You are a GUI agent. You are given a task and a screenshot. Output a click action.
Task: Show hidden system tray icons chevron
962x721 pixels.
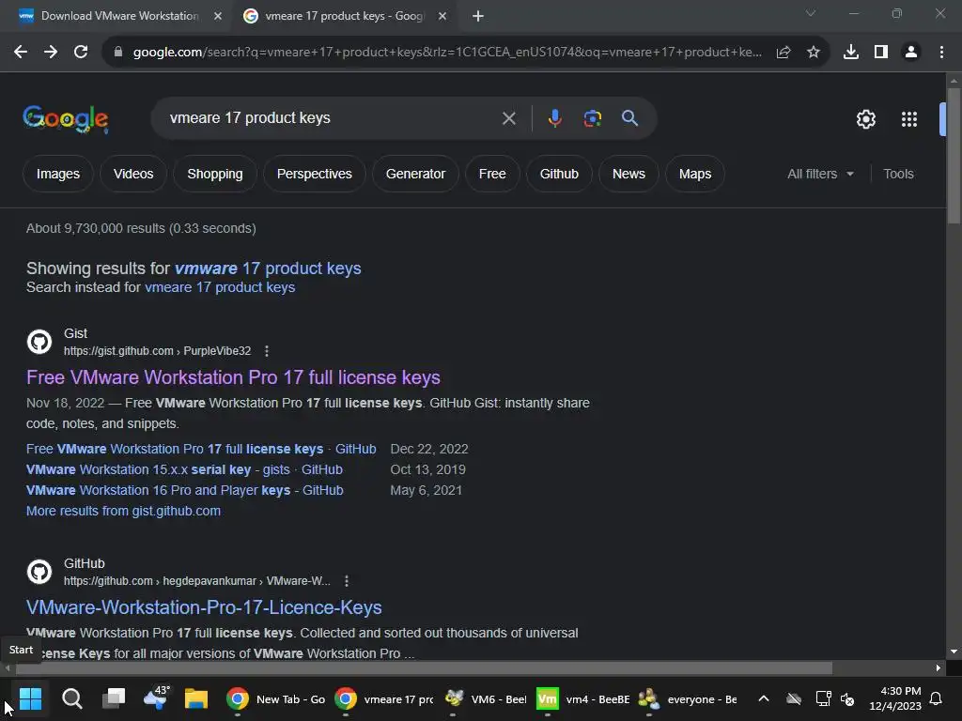coord(764,698)
